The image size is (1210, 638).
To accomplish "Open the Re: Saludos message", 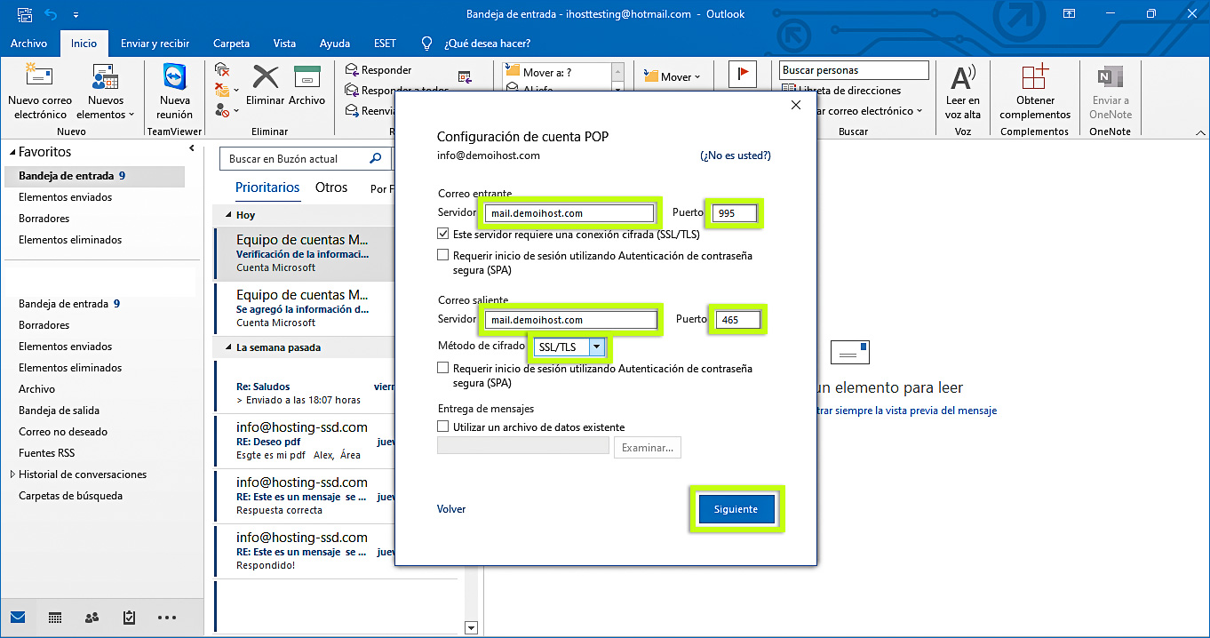I will (x=304, y=387).
